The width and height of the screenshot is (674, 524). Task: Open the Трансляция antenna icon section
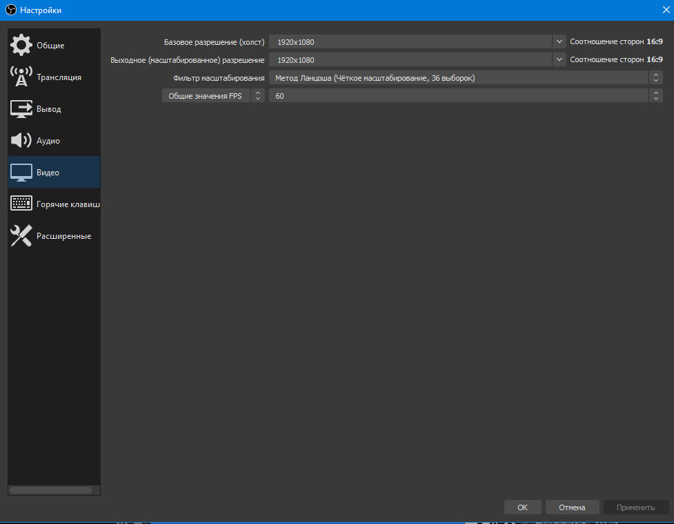[x=21, y=77]
